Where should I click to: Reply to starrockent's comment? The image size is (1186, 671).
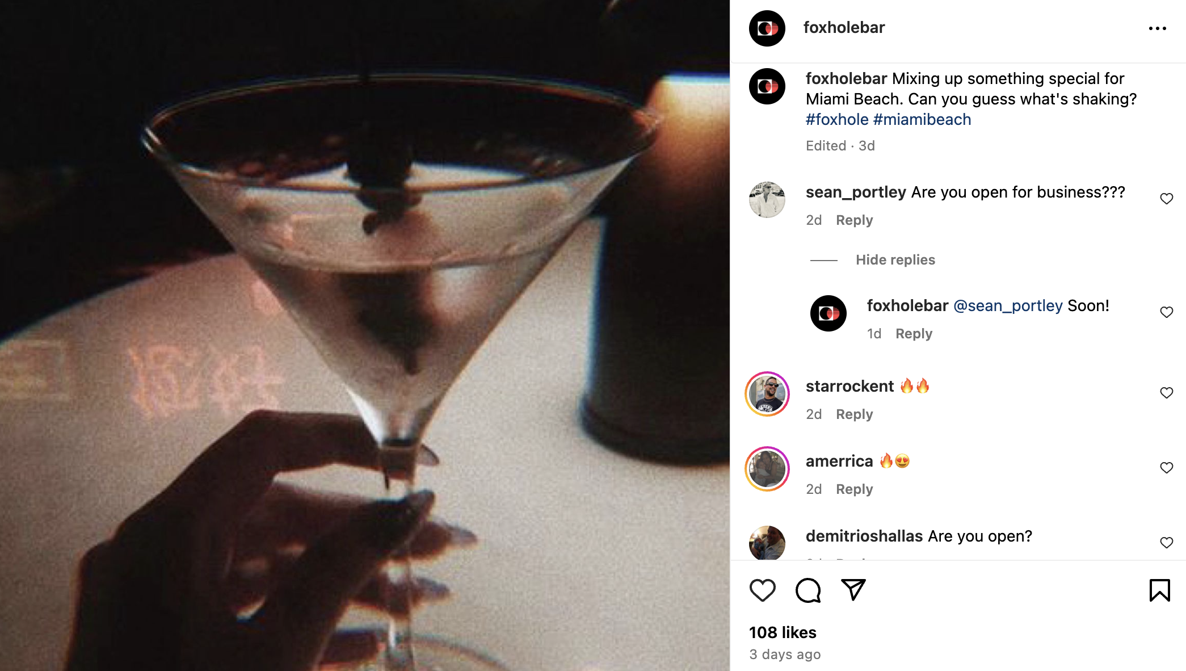[854, 414]
